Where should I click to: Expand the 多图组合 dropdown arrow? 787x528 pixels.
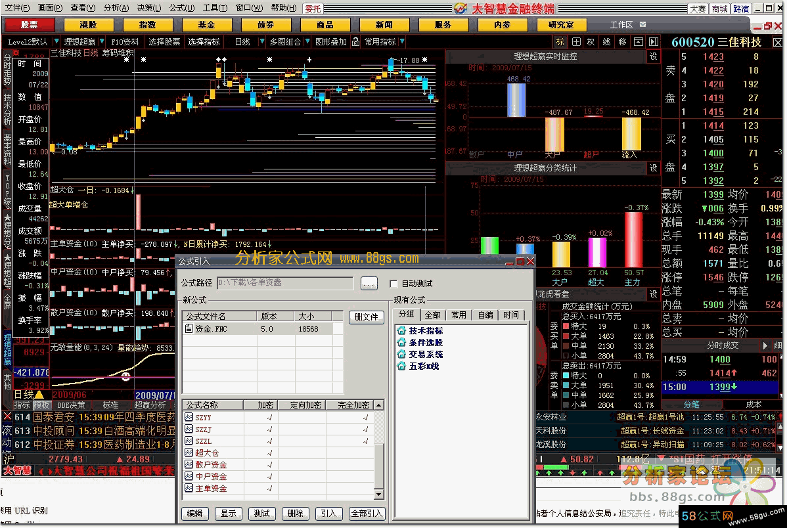pos(307,41)
